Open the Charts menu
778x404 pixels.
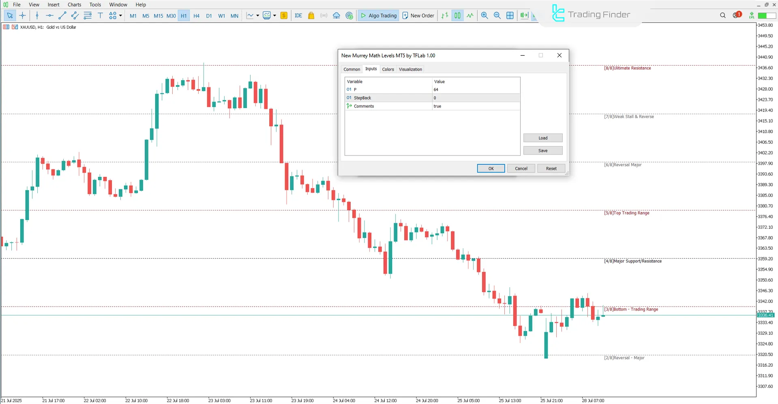74,4
